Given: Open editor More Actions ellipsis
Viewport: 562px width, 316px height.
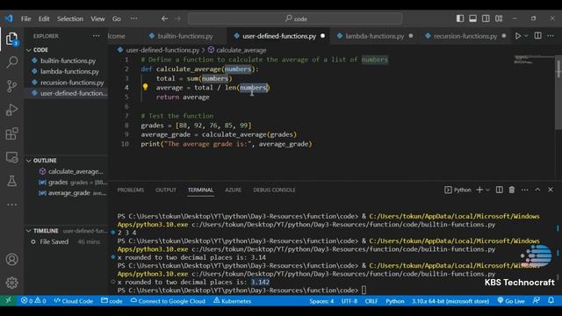Looking at the screenshot, I should coord(551,36).
